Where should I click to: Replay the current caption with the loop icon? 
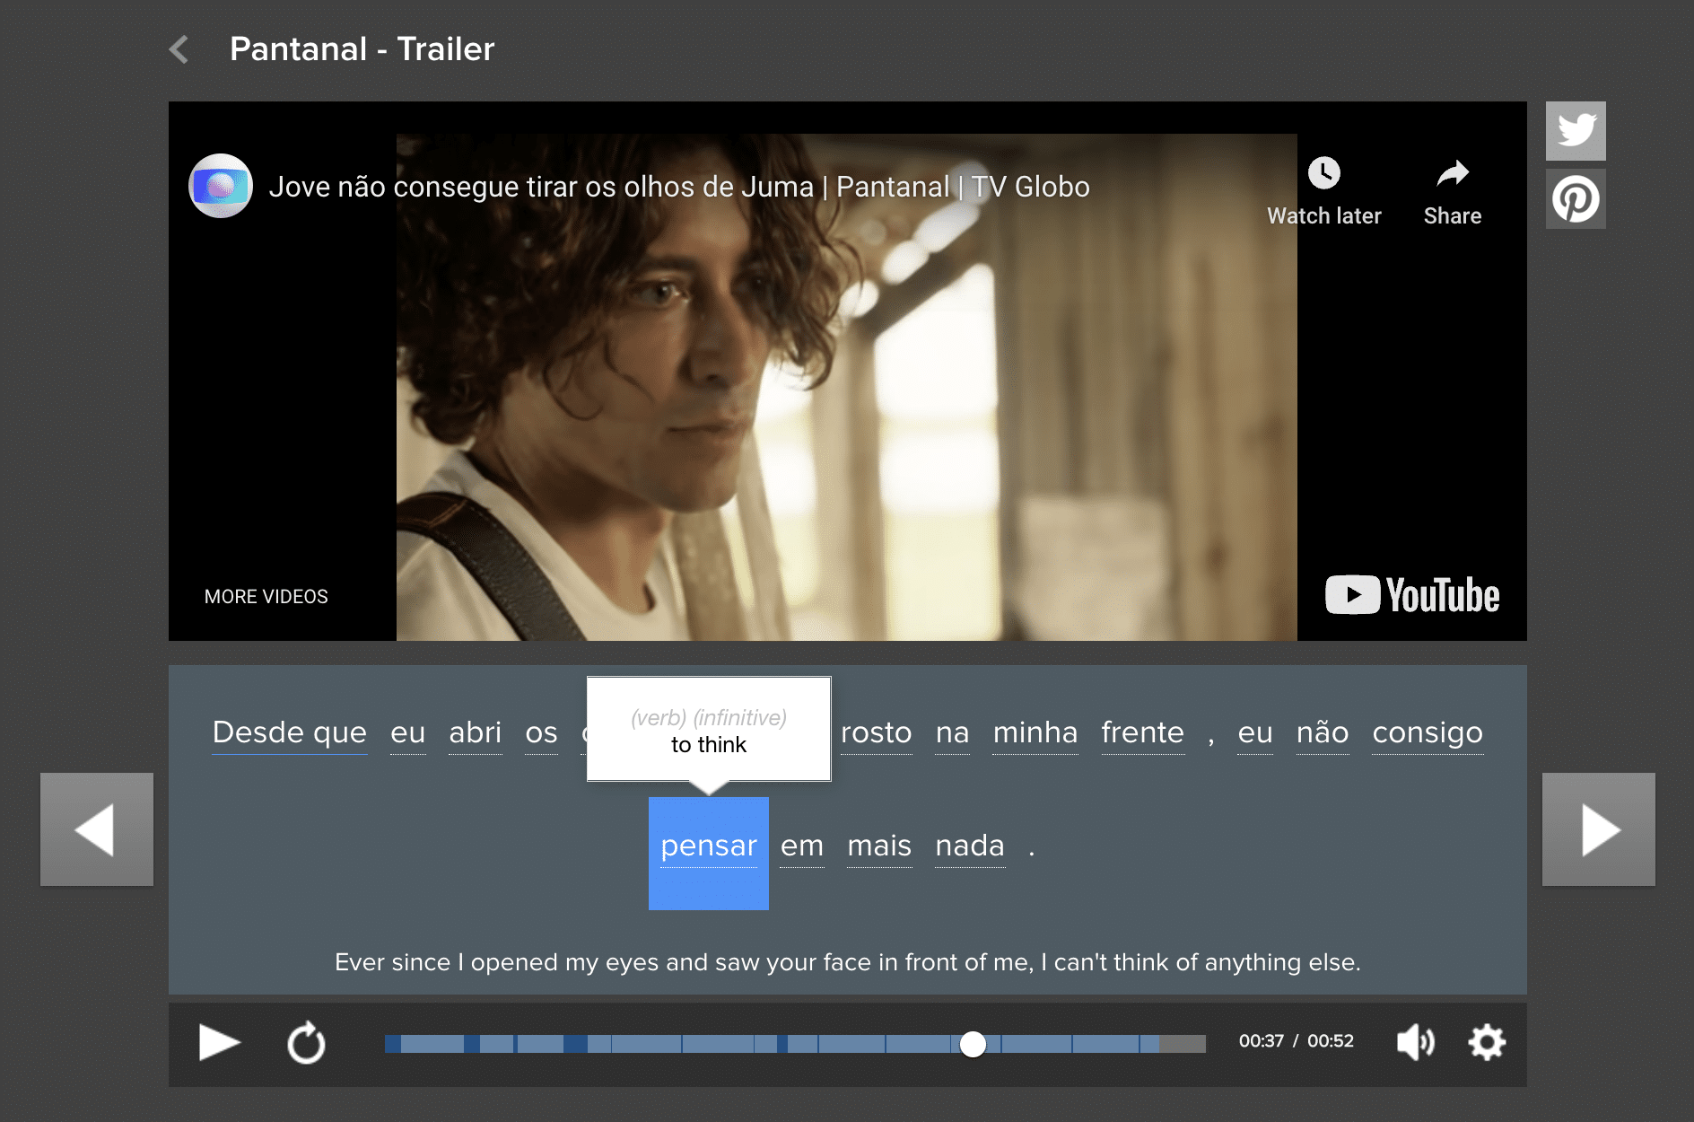pos(306,1043)
